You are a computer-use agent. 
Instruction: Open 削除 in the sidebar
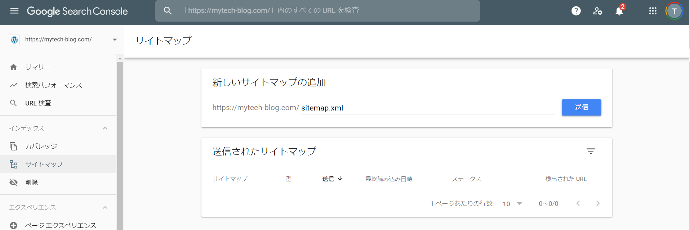(x=31, y=182)
